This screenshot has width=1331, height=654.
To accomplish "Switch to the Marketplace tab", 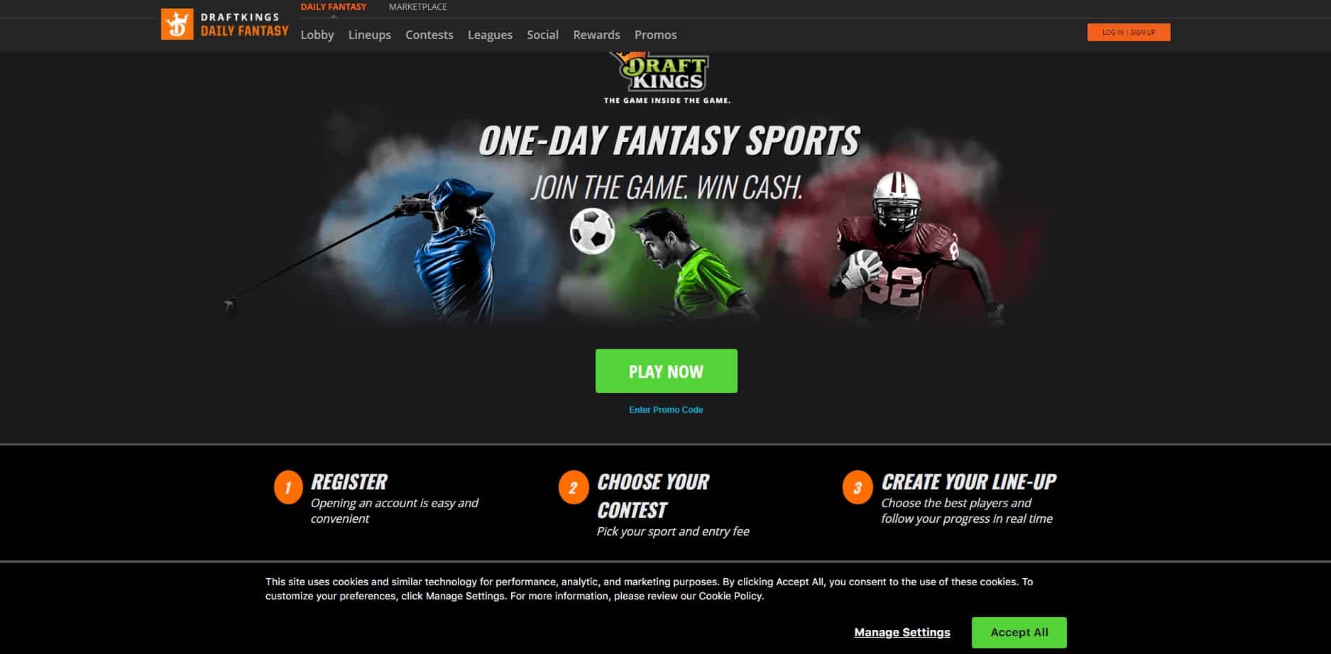I will [417, 7].
